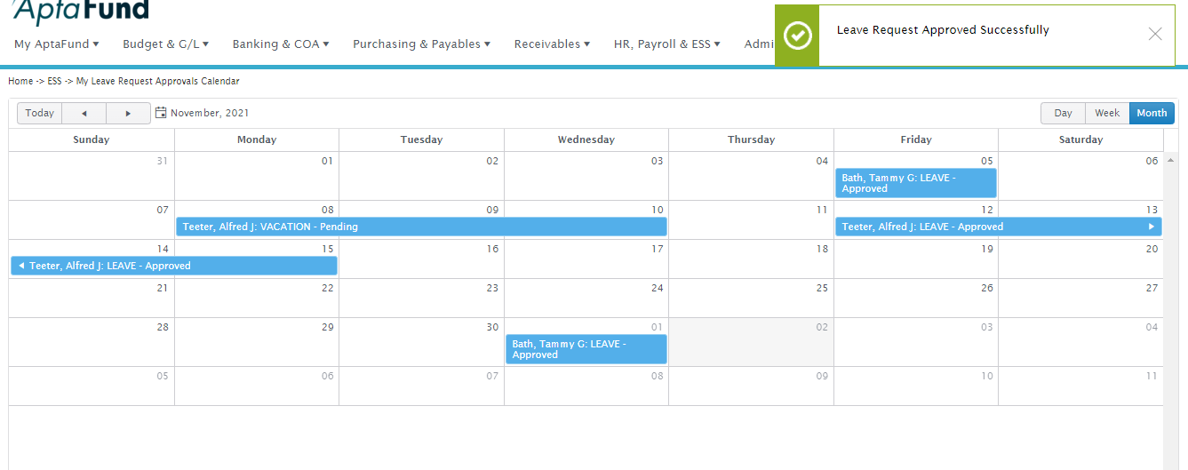This screenshot has width=1188, height=470.
Task: Switch to the Week view
Action: click(1106, 113)
